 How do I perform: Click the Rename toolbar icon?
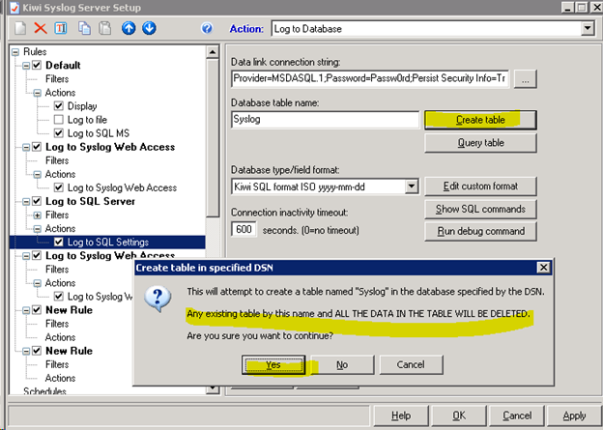61,28
